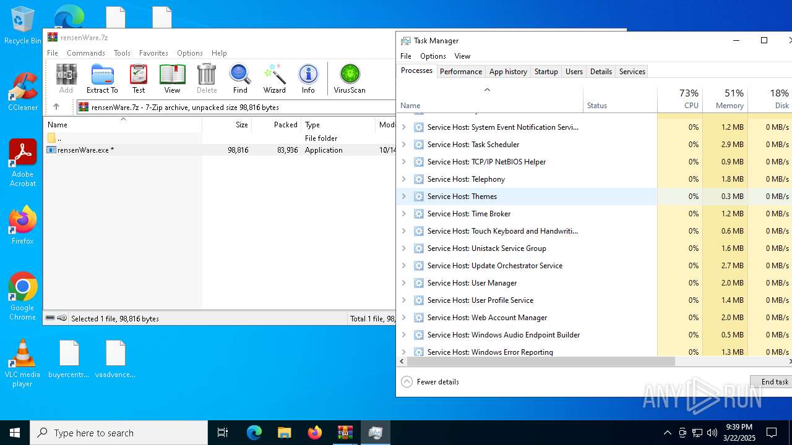Open the View tool in WinRAR
The height and width of the screenshot is (445, 792).
[x=172, y=78]
